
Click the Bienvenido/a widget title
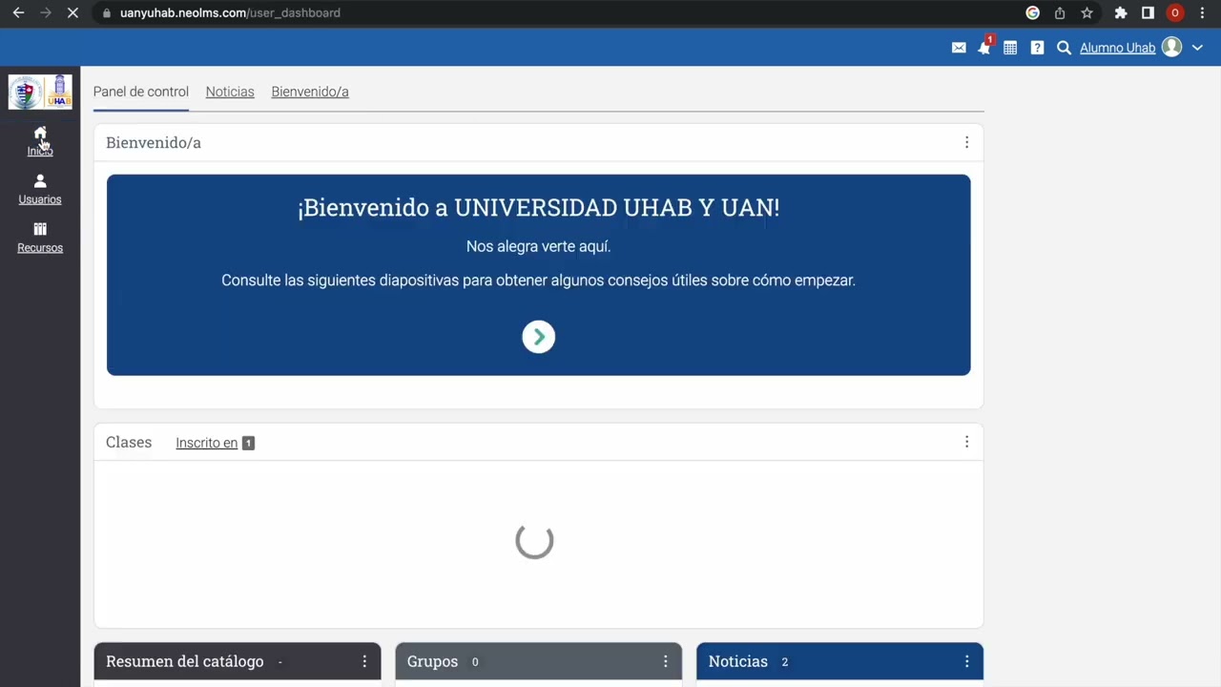[154, 142]
